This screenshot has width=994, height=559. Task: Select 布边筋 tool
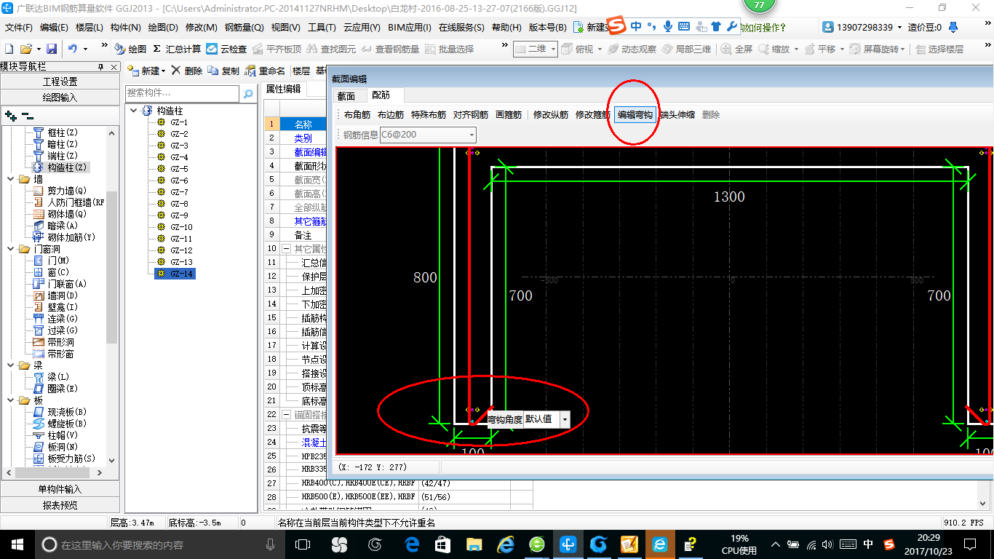[391, 115]
